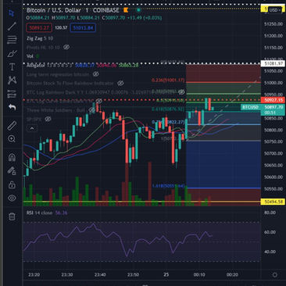
Task: Select the Vol indicator legend
Action: (x=33, y=56)
